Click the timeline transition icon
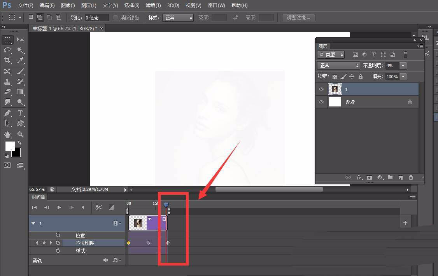Viewport: 438px width, 276px height. (111, 207)
